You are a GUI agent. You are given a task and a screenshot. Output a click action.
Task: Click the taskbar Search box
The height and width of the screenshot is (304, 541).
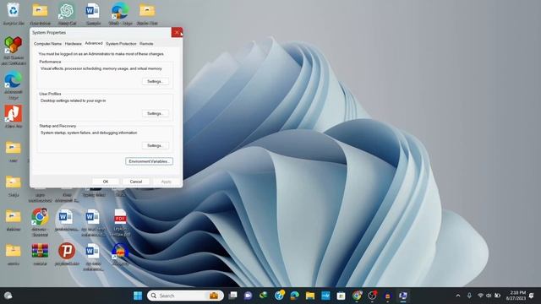coord(185,296)
